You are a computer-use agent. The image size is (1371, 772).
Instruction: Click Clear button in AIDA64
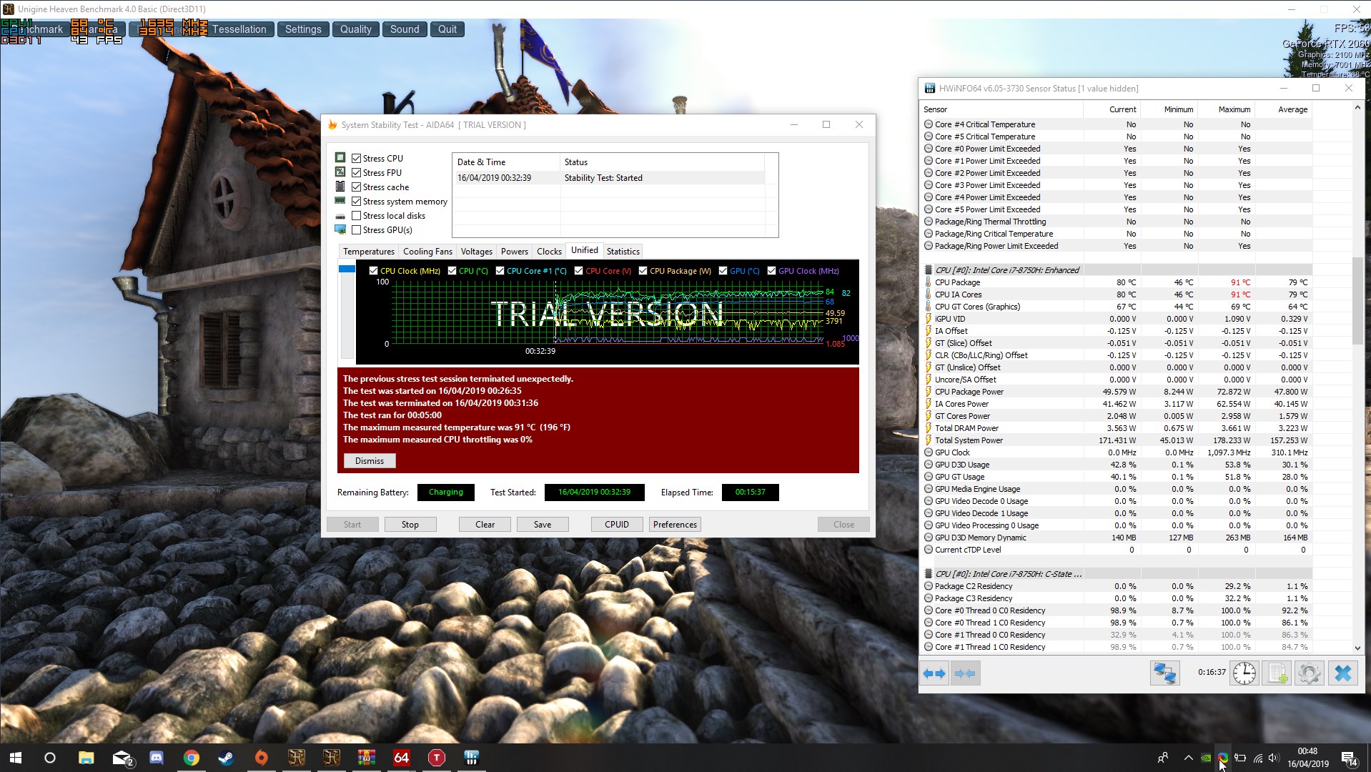click(485, 525)
